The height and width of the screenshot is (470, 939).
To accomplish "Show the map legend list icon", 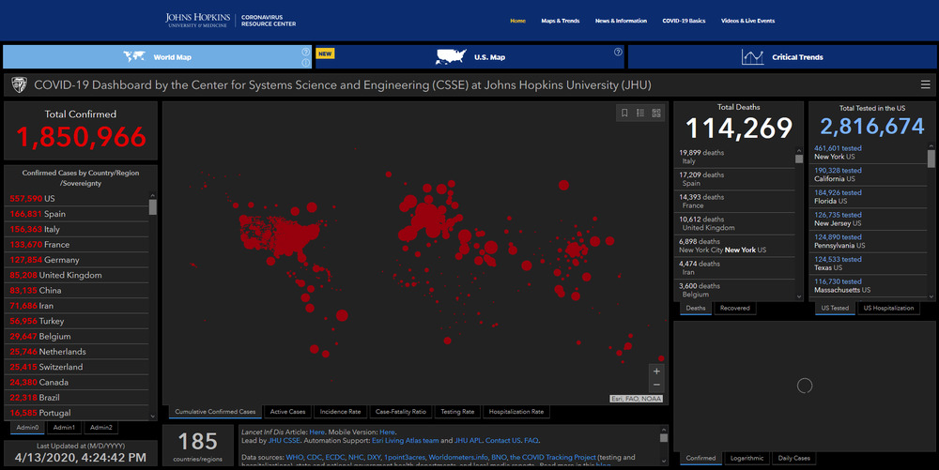I will click(x=640, y=113).
